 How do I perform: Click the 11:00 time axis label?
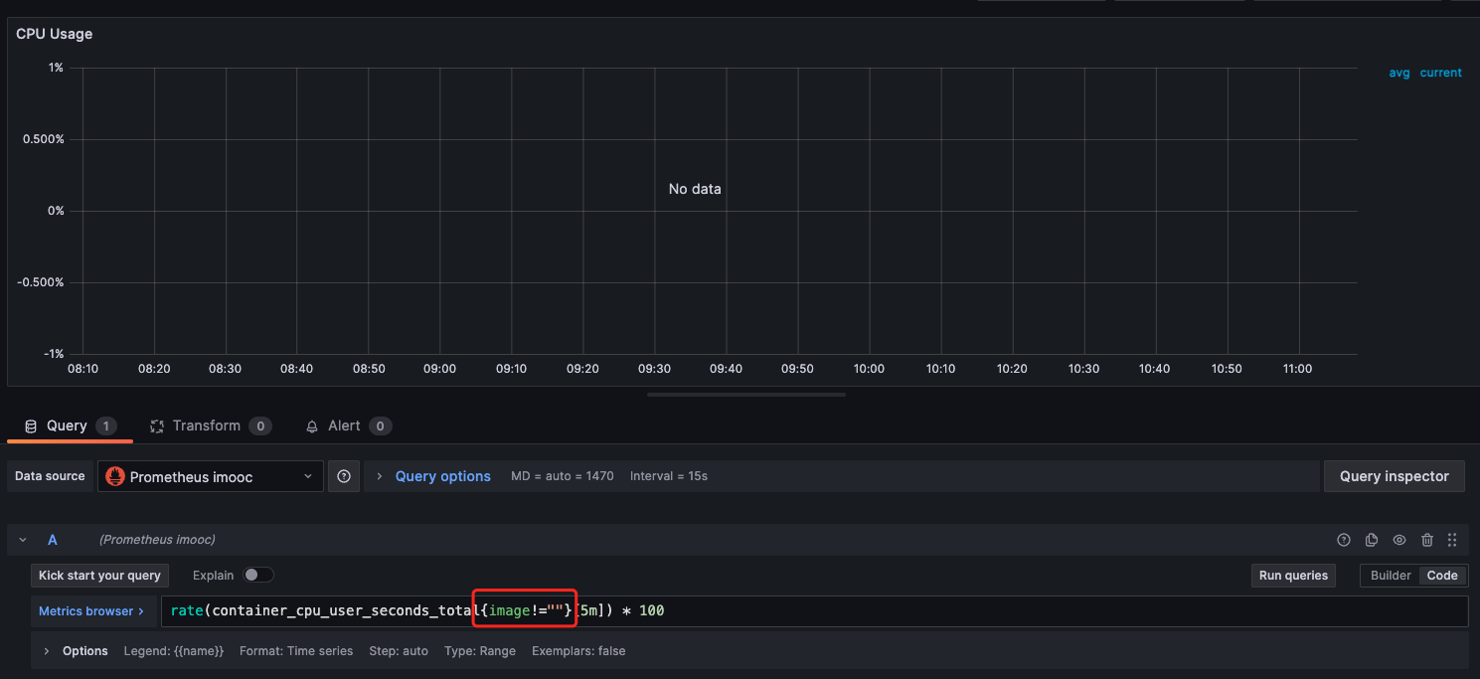coord(1297,369)
